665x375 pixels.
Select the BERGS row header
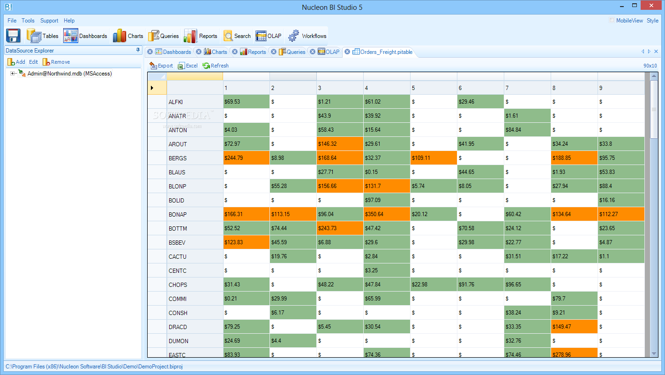click(195, 158)
